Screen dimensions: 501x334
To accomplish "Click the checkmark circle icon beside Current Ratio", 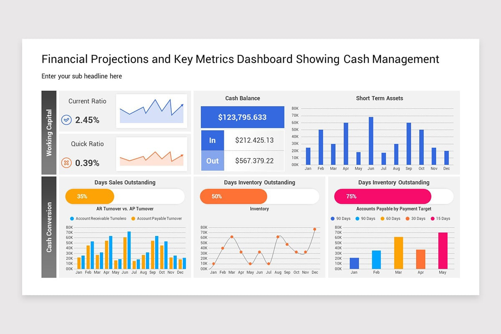I will tap(66, 120).
